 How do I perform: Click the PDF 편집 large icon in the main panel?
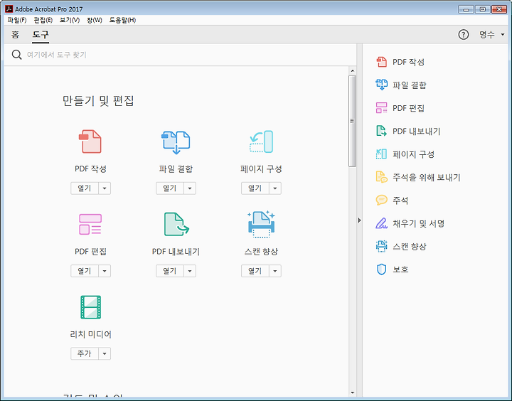click(x=90, y=225)
